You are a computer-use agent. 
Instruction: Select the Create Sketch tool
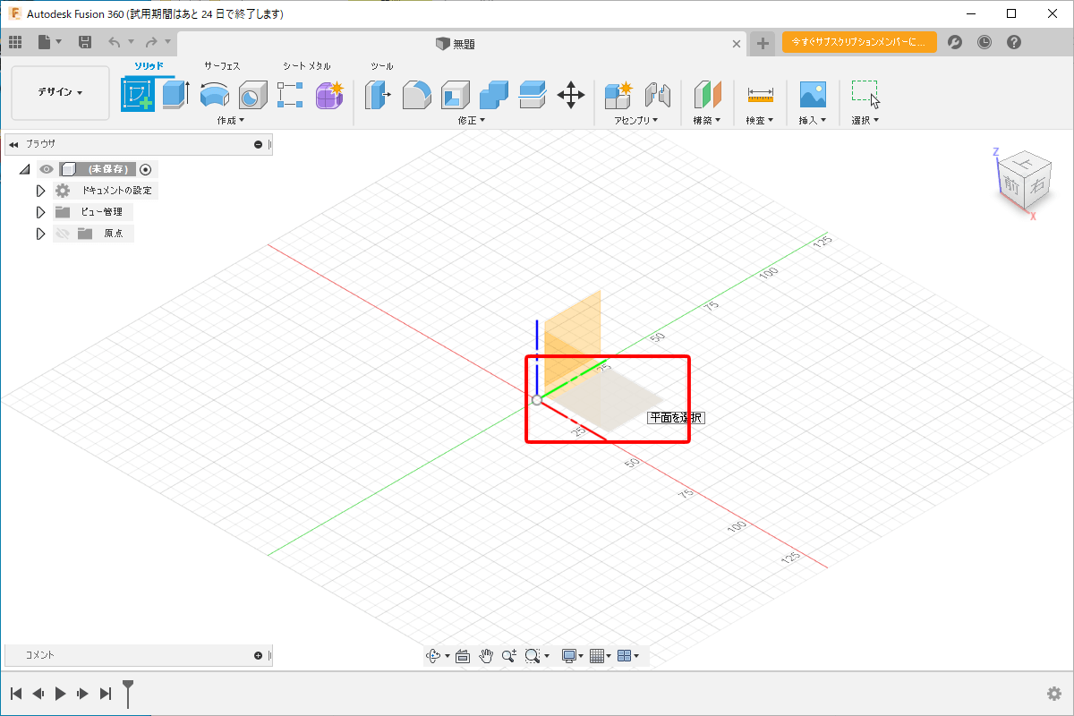tap(138, 95)
